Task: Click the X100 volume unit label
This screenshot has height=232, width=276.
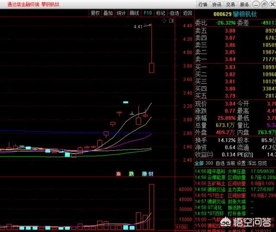Action: coord(181,227)
